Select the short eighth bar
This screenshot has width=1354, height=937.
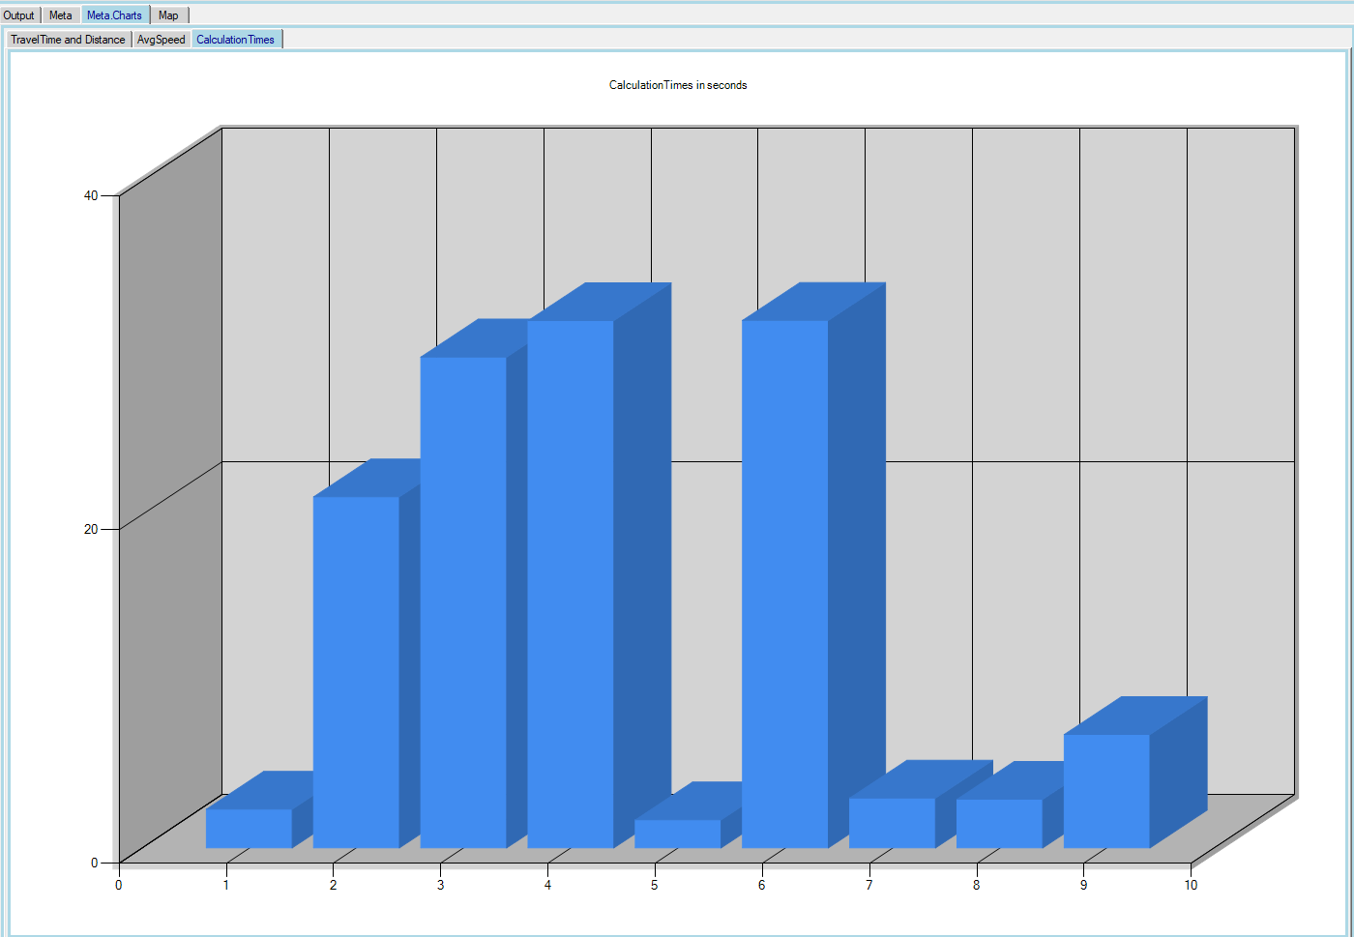999,824
